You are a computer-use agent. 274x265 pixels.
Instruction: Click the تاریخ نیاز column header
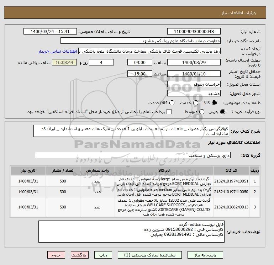pos(28,170)
